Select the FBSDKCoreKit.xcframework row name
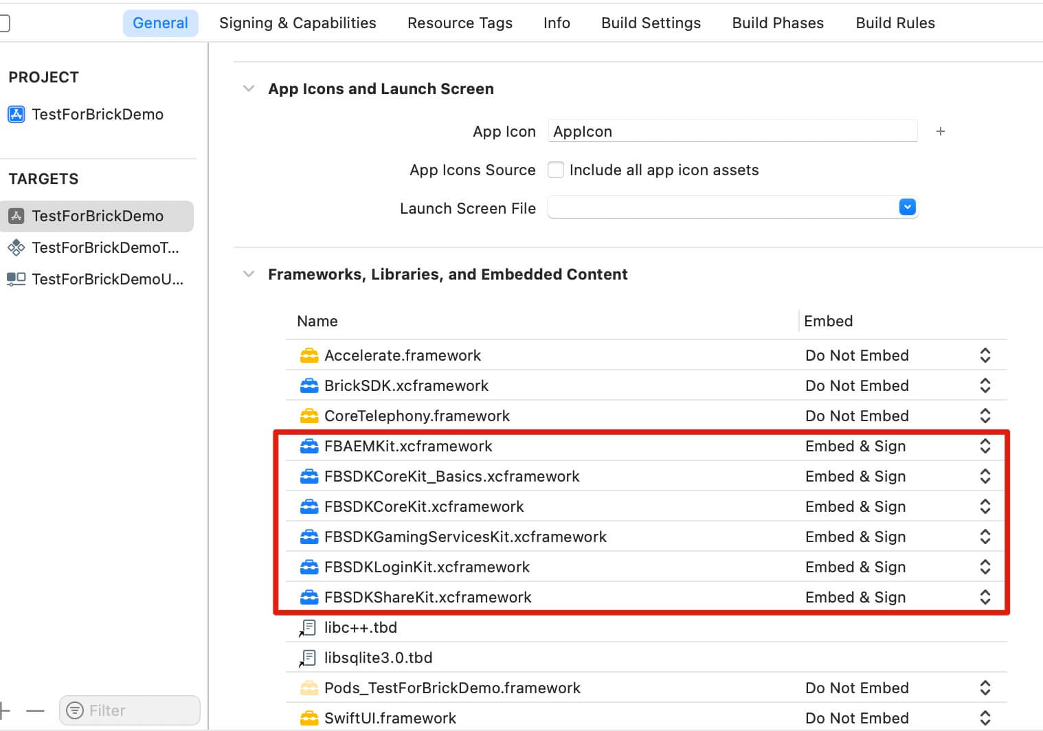The image size is (1043, 731). [x=424, y=506]
